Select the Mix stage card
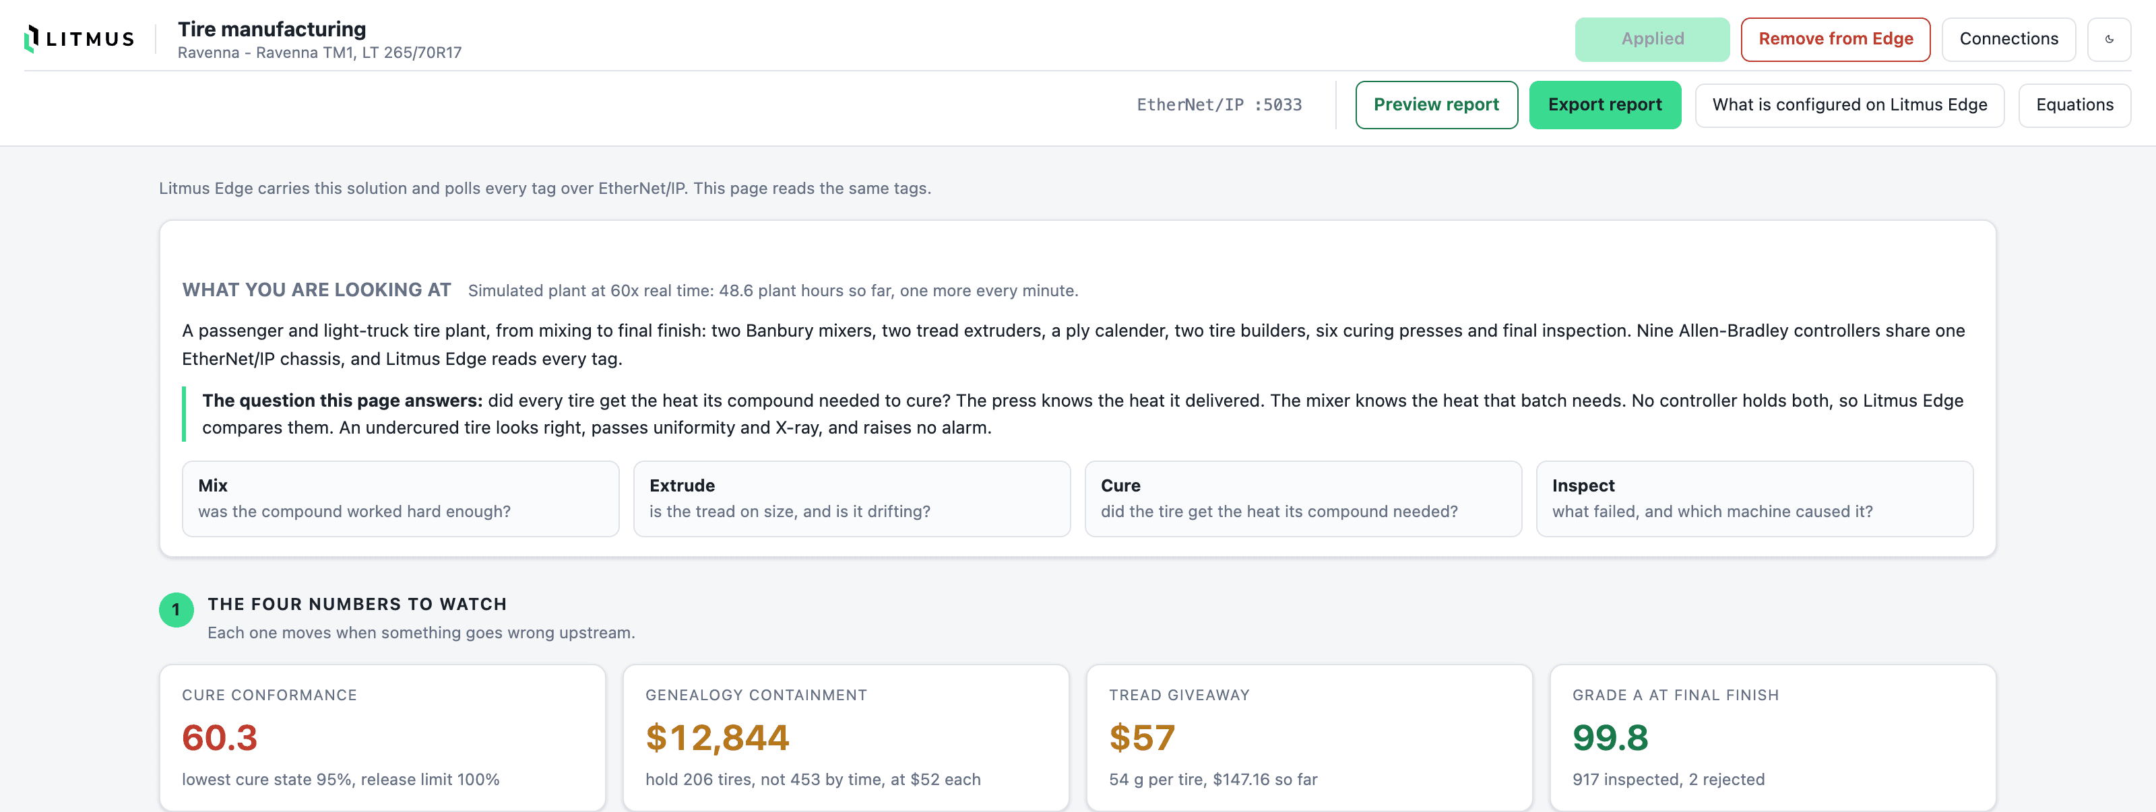 [401, 498]
